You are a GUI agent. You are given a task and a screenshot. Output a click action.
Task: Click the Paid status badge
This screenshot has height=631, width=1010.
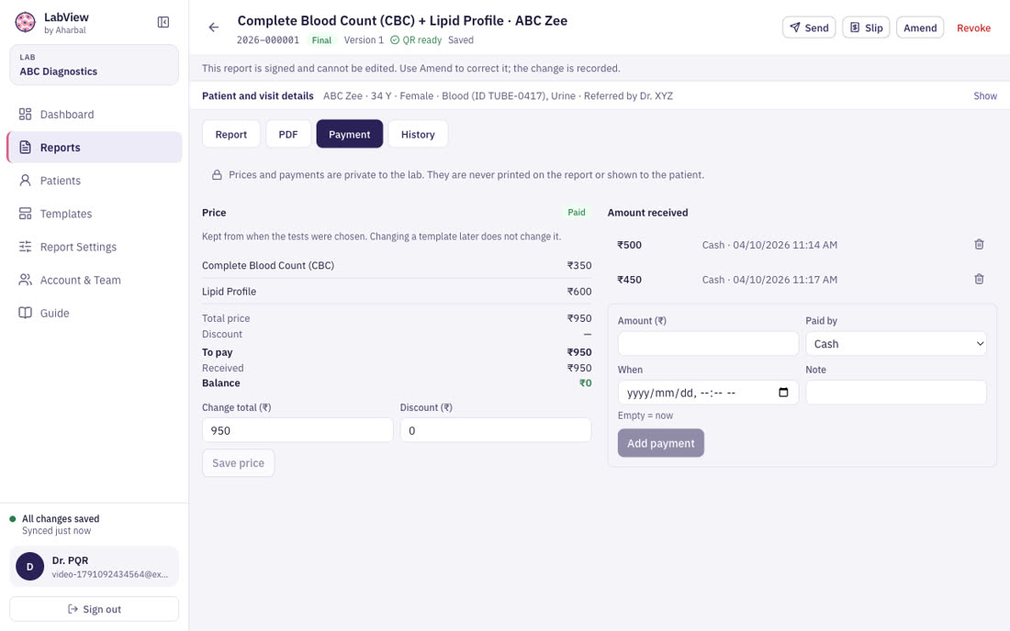(577, 212)
